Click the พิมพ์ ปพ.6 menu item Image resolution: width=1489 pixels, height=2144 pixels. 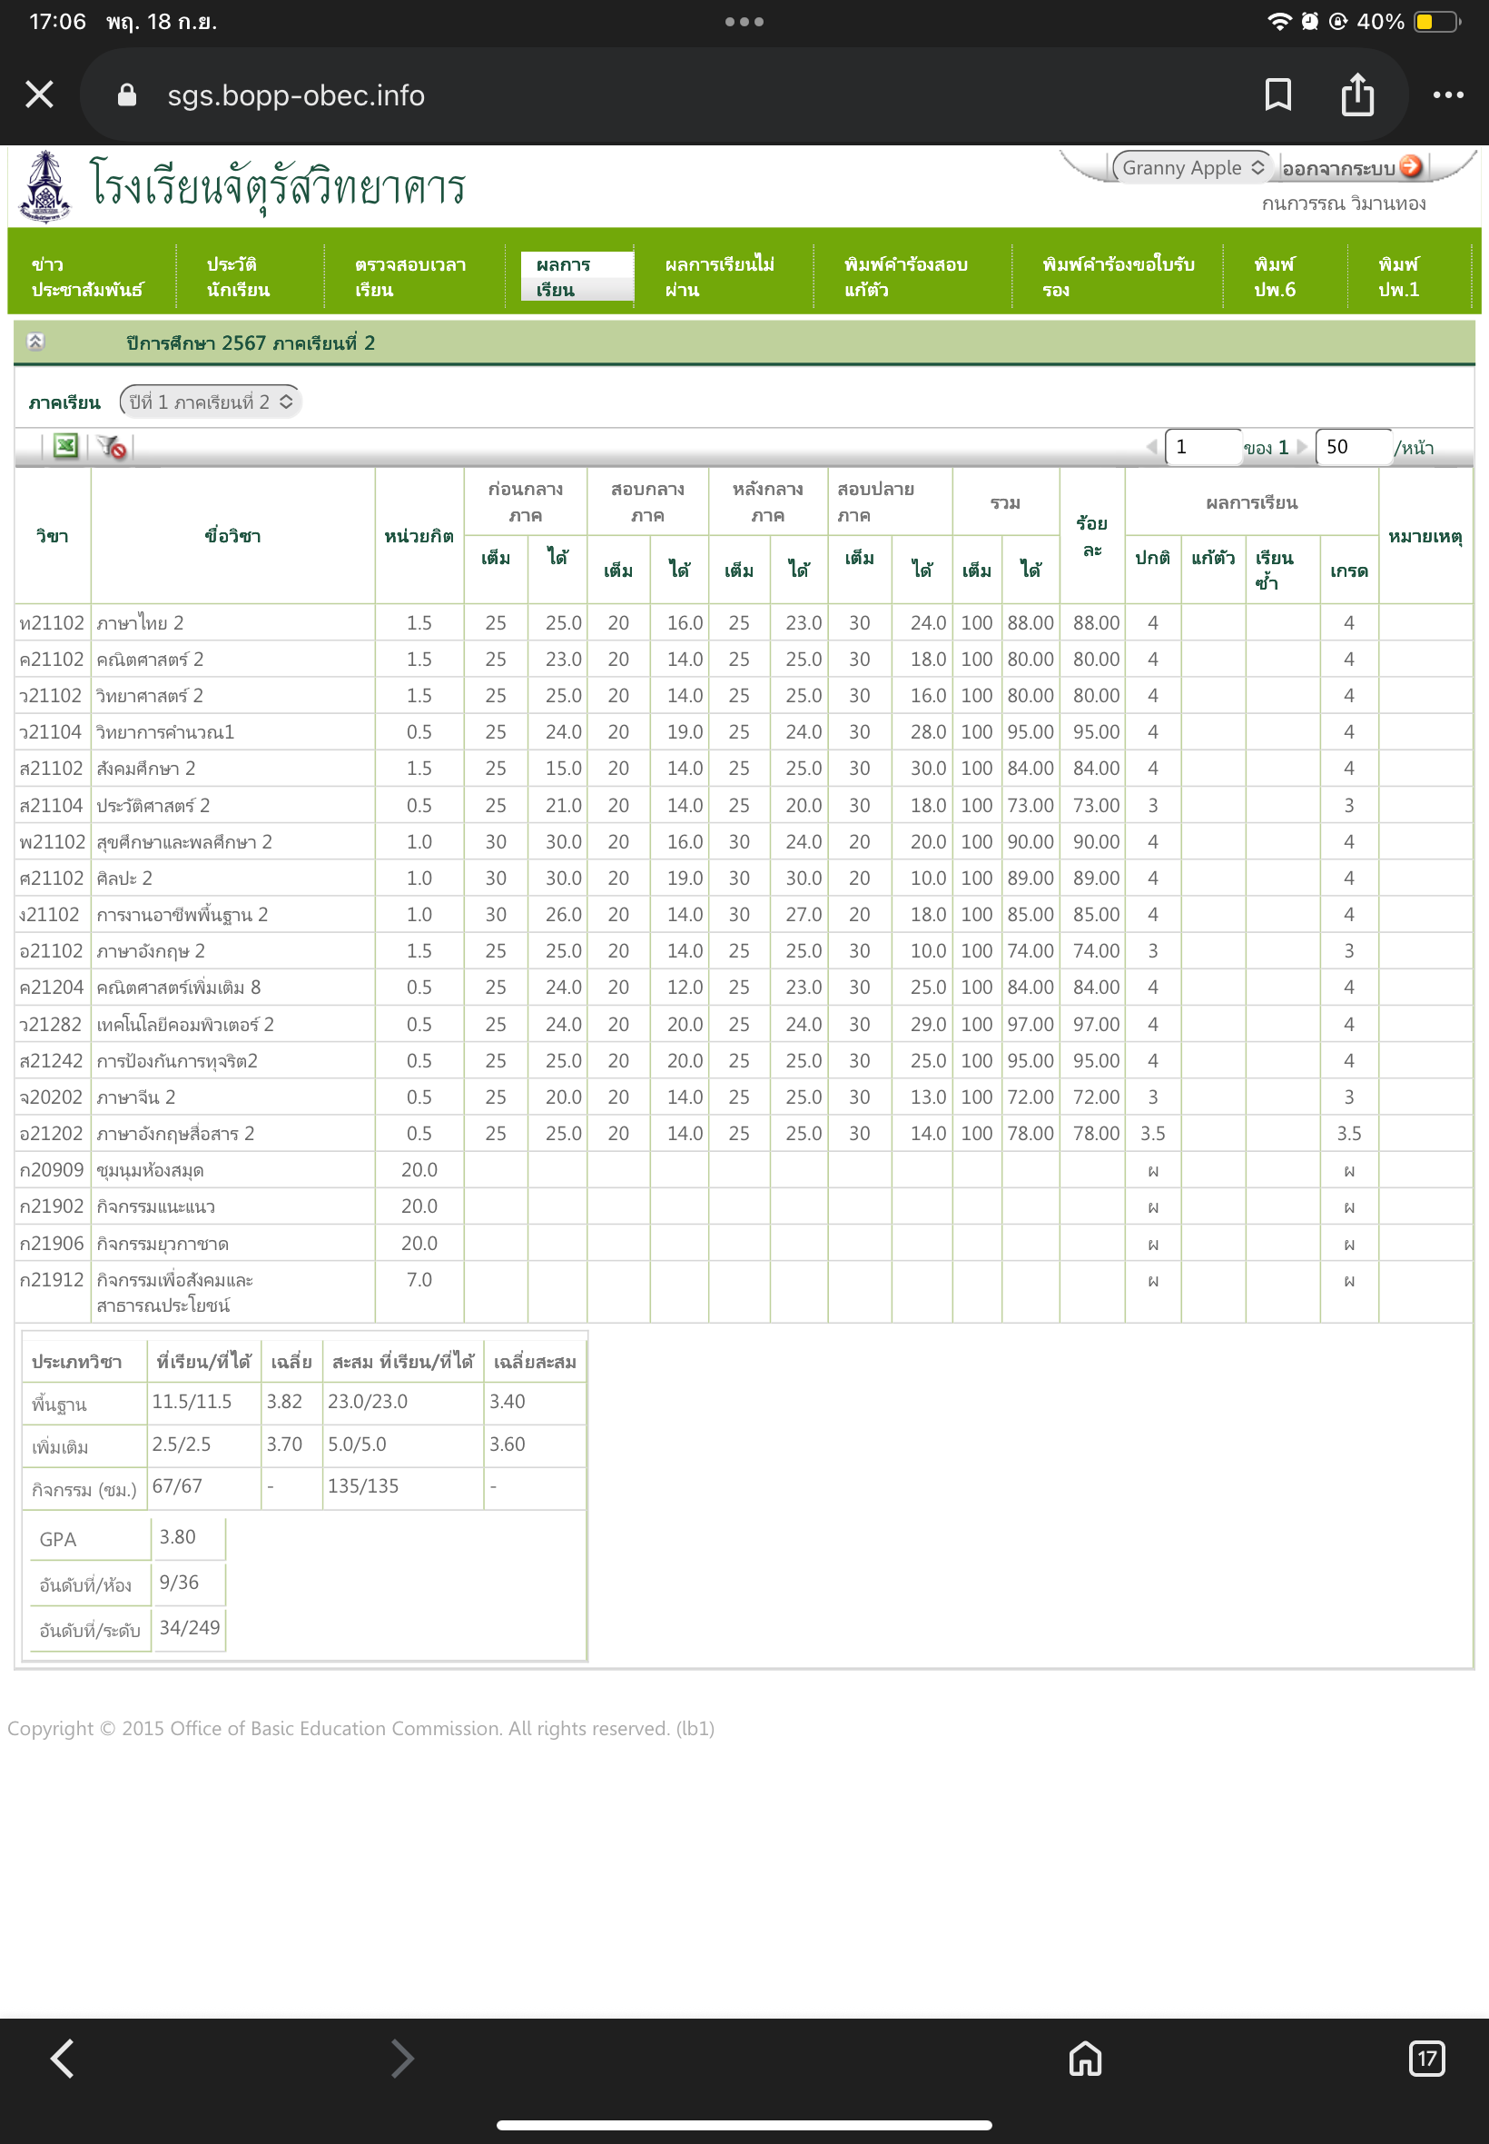click(1274, 276)
